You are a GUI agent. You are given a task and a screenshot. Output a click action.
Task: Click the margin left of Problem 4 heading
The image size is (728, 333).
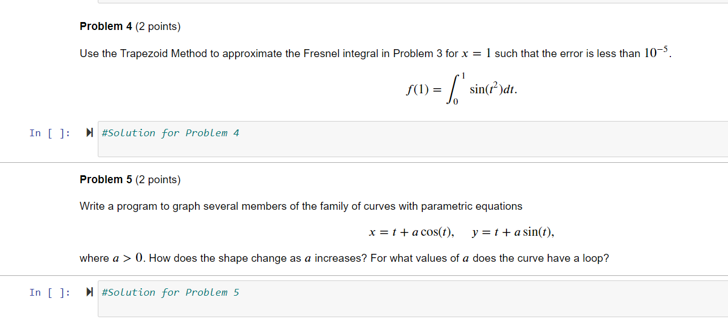[40, 26]
